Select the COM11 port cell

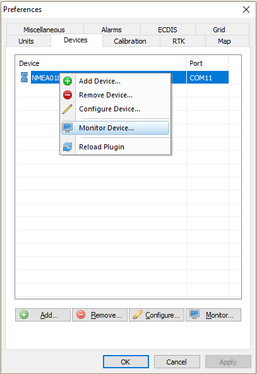(208, 77)
